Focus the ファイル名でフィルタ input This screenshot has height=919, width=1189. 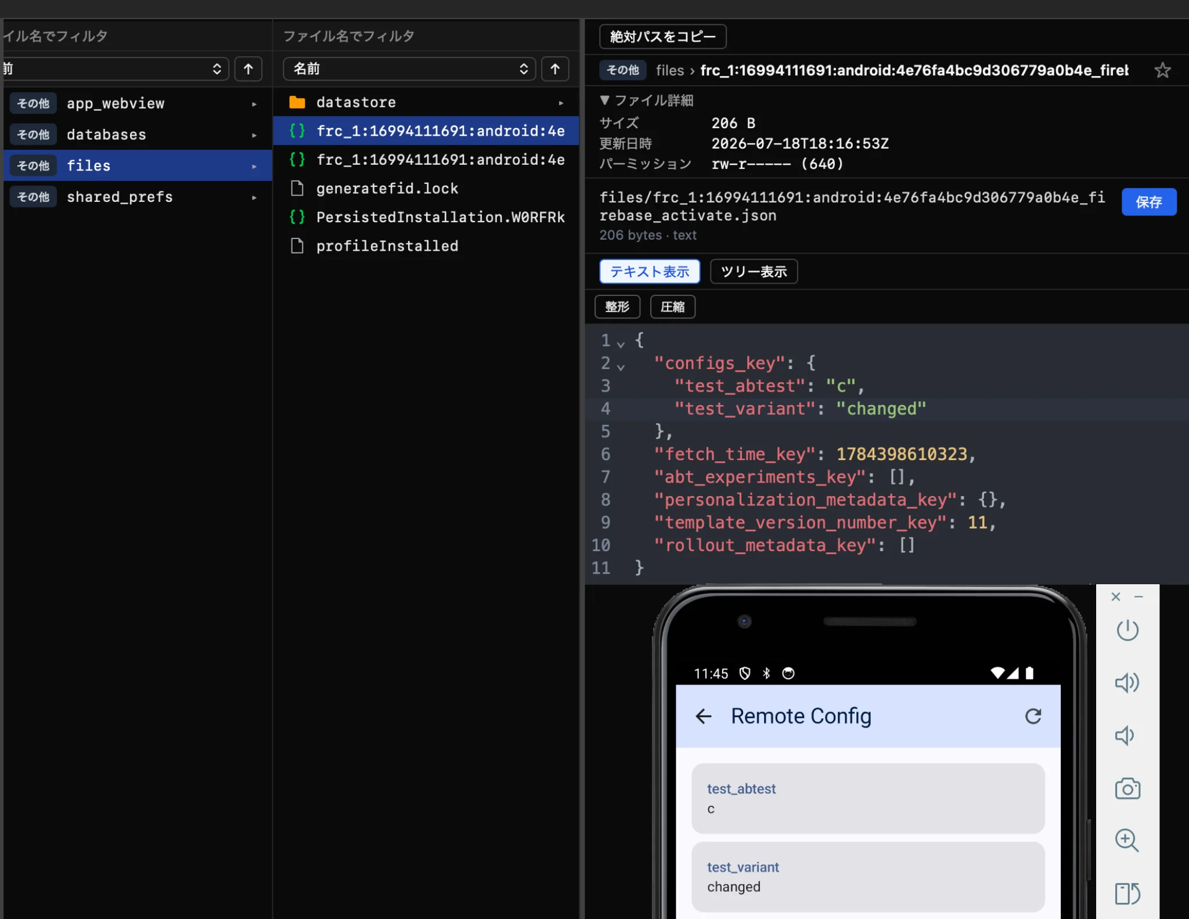click(426, 36)
